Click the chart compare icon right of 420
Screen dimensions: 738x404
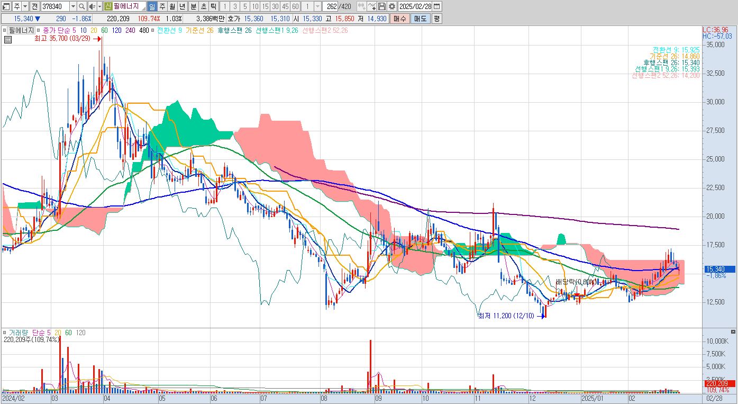pyautogui.click(x=361, y=6)
